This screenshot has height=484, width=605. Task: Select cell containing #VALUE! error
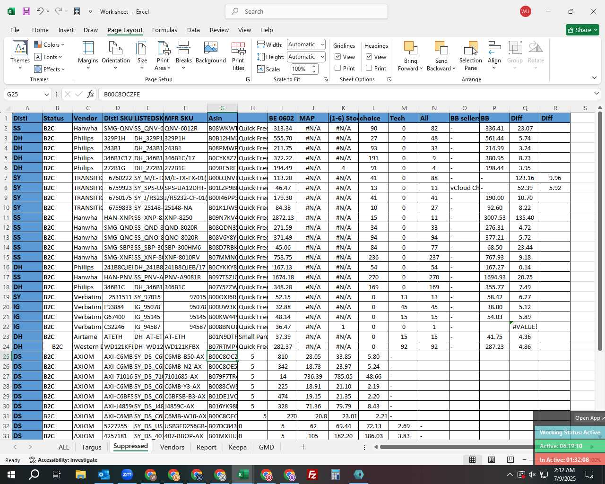(525, 327)
